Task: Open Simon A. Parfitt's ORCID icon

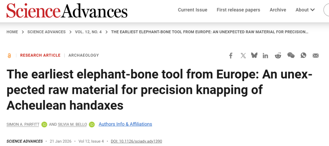Action: (x=44, y=124)
